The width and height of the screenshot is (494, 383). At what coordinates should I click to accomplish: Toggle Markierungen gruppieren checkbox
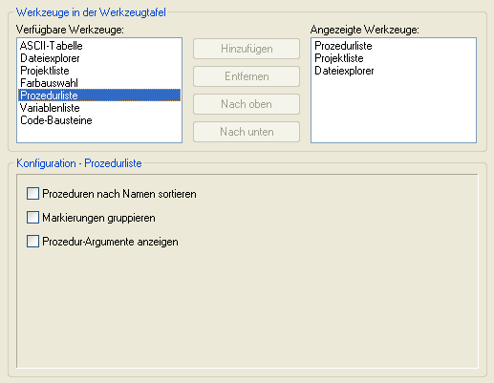(32, 218)
